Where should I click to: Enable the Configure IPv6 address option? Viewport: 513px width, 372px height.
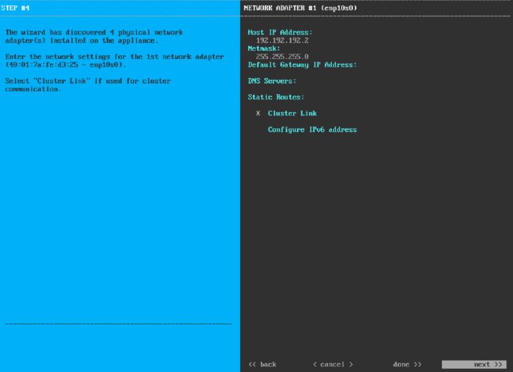[311, 130]
